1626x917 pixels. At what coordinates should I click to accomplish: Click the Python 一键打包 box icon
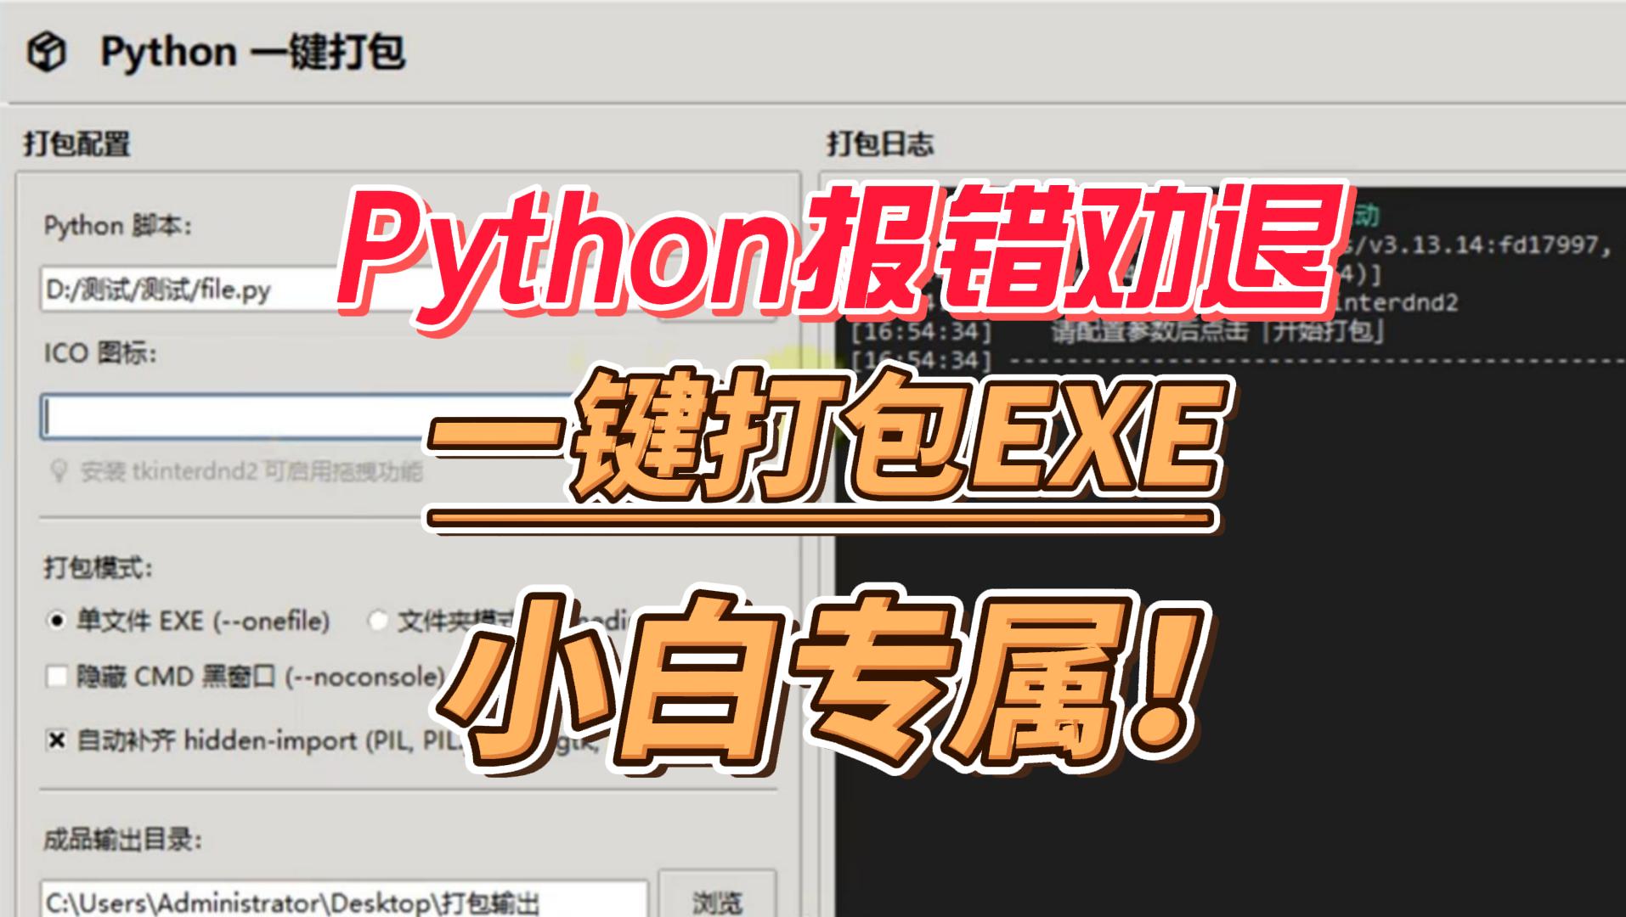coord(47,53)
